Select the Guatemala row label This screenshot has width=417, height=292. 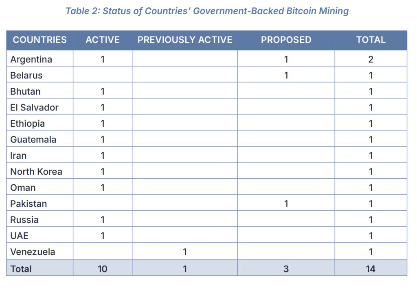[33, 140]
